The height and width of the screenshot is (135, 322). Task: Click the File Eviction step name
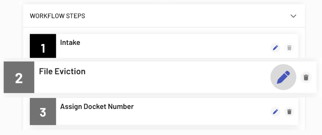pos(62,71)
